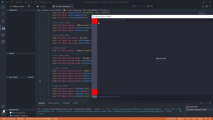Viewport: 213px width, 120px height.
Task: Click the Python 3.9.1 64-bit interpreter status
Action: coord(9,119)
